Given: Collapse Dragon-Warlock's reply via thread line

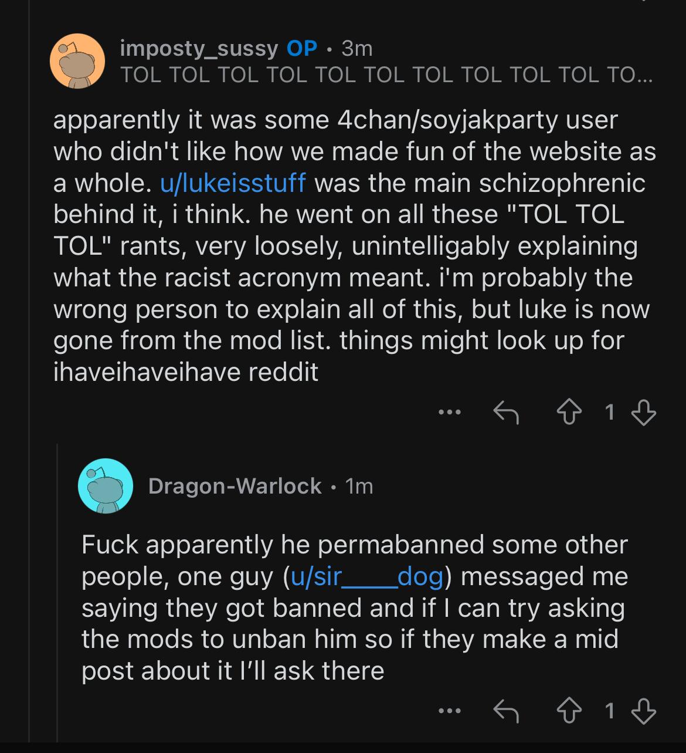Looking at the screenshot, I should [x=57, y=587].
